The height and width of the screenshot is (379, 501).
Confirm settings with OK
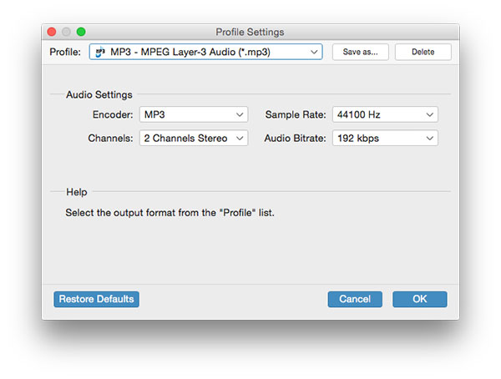419,299
